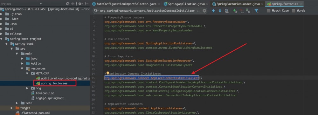318x115 pixels.
Task: Select additional-spring-configuration file in tree
Action: [65, 79]
